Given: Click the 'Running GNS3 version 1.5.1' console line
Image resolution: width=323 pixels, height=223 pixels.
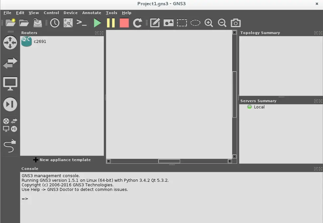Looking at the screenshot, I should [95, 180].
